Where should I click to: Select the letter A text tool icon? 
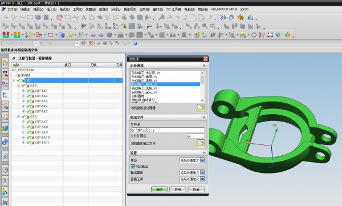click(x=84, y=18)
